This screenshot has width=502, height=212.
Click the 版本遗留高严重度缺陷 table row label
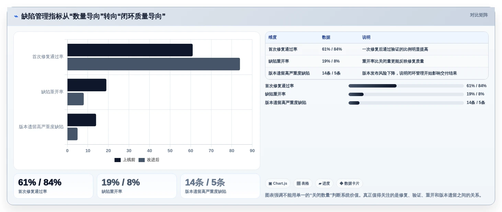(289, 73)
